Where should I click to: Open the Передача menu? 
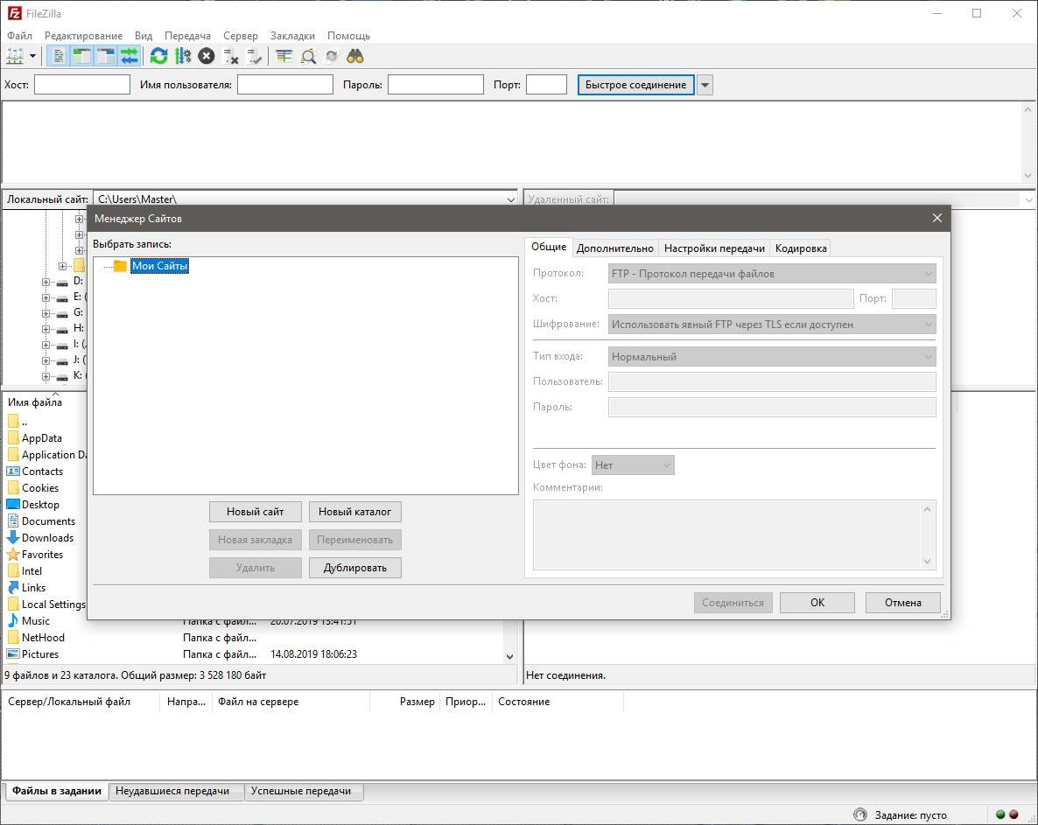click(187, 36)
